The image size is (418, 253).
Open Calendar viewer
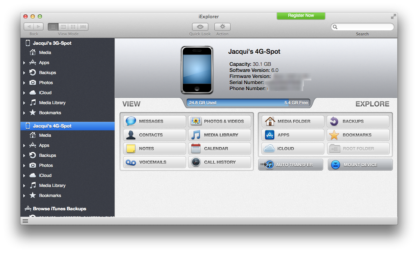(219, 148)
